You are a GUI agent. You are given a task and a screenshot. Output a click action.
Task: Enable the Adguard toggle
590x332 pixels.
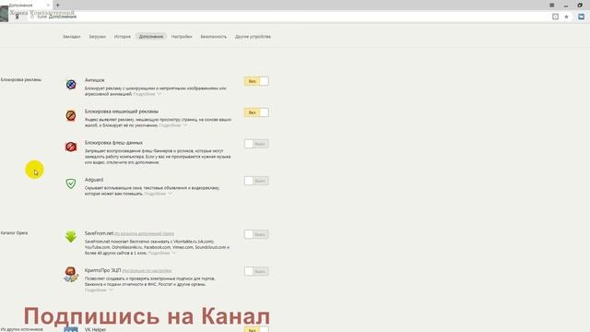point(256,181)
